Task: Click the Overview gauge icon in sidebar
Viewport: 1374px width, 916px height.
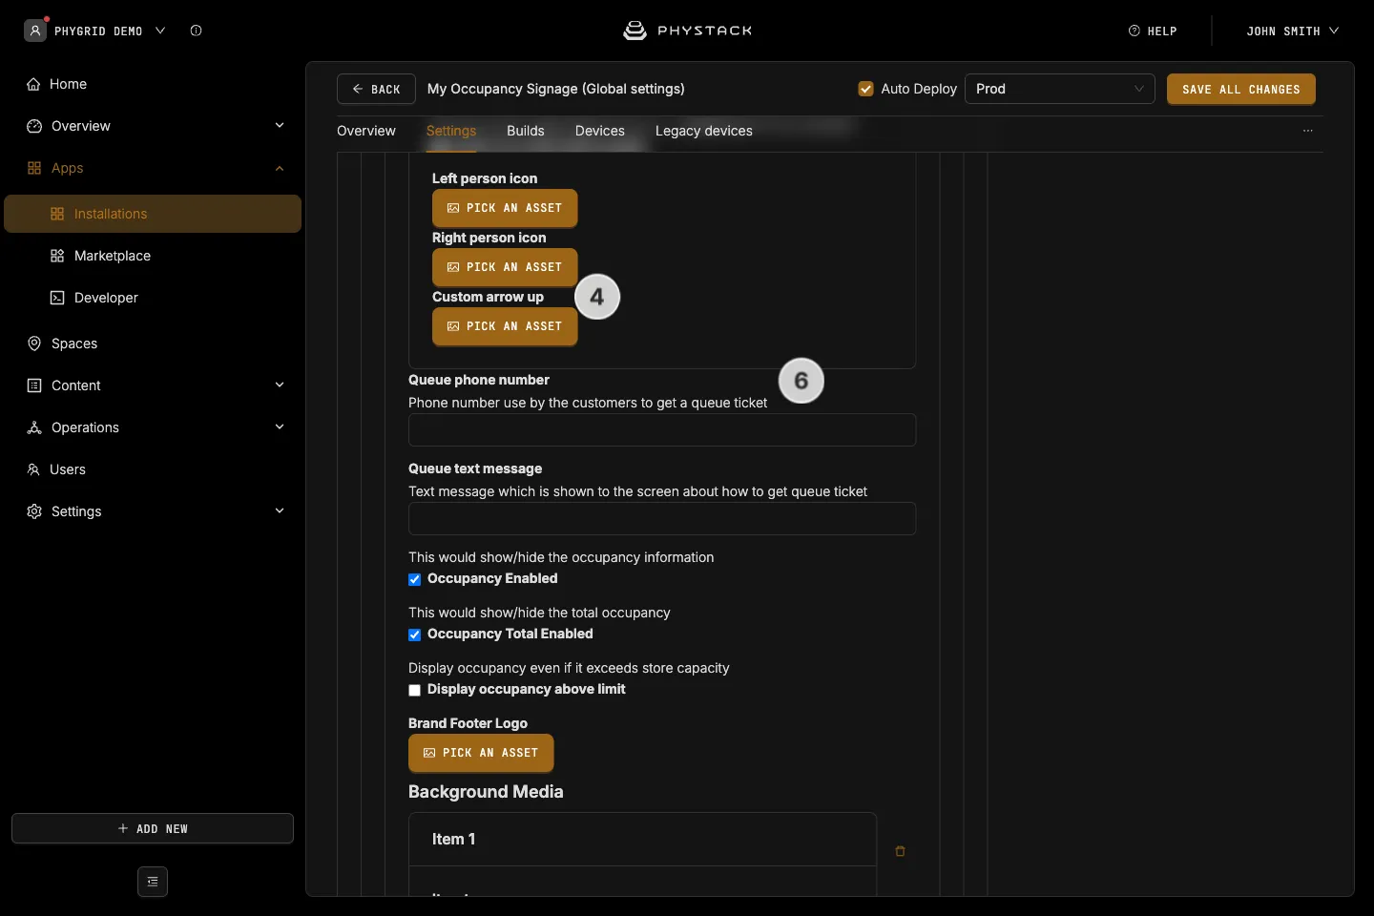Action: click(x=34, y=126)
